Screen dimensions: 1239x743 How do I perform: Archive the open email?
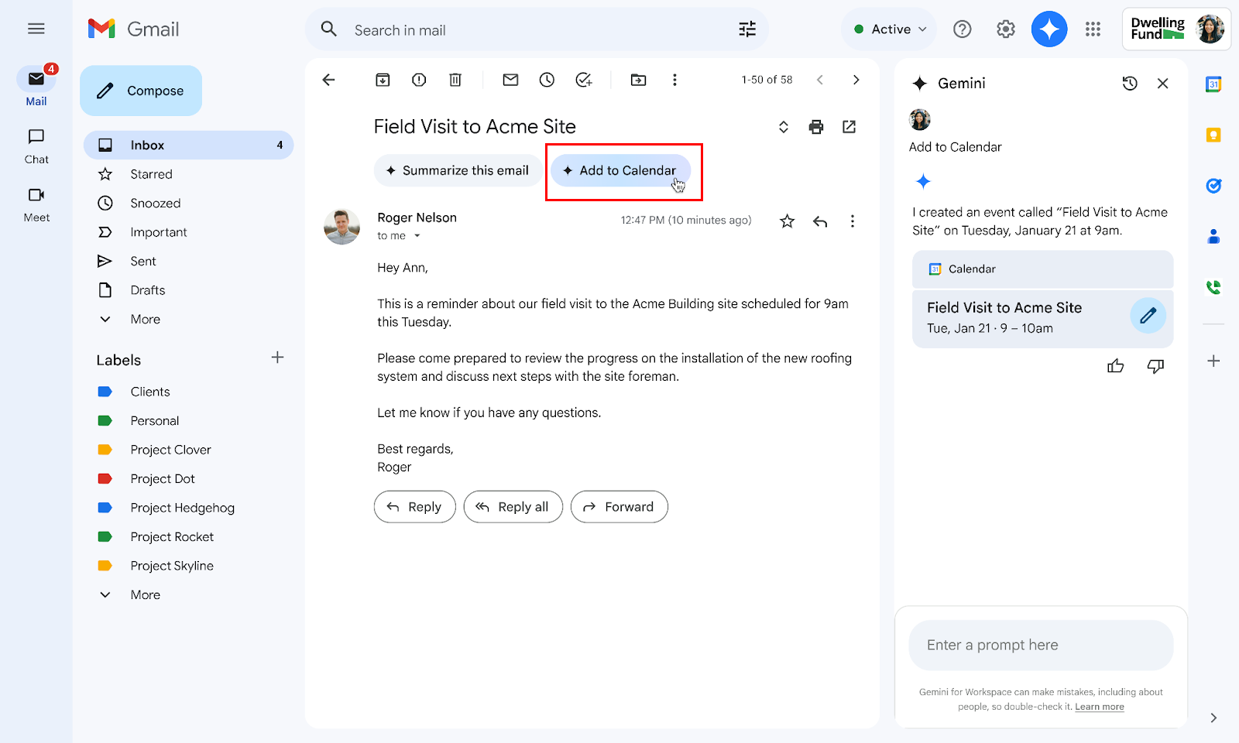(383, 80)
